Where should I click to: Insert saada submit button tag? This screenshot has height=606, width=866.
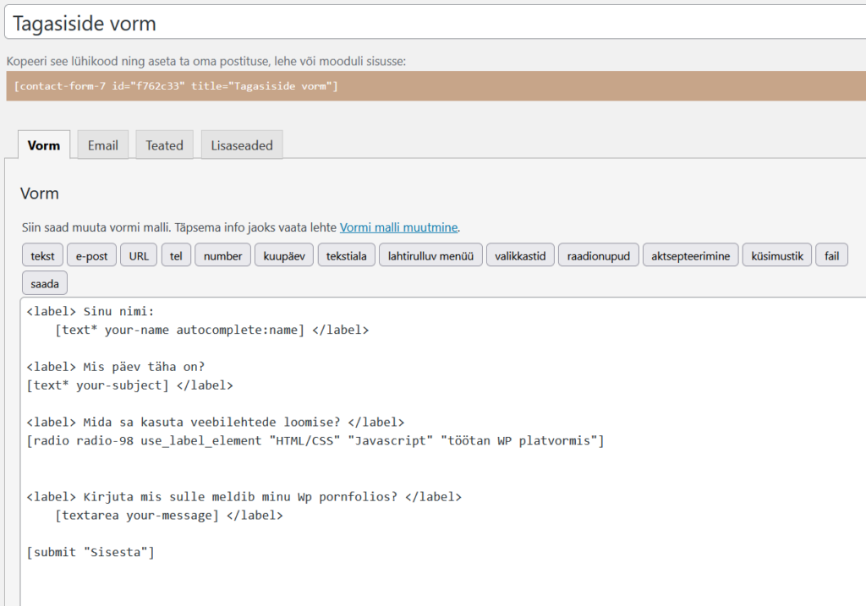click(x=45, y=284)
